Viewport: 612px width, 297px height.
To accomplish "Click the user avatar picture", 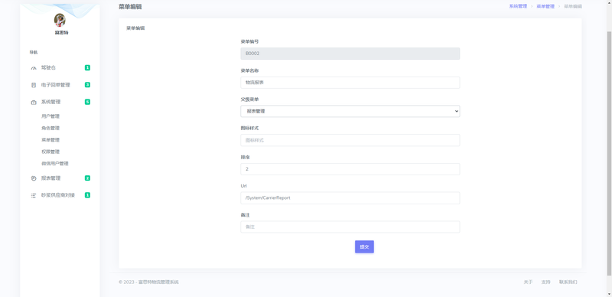I will coord(60,20).
